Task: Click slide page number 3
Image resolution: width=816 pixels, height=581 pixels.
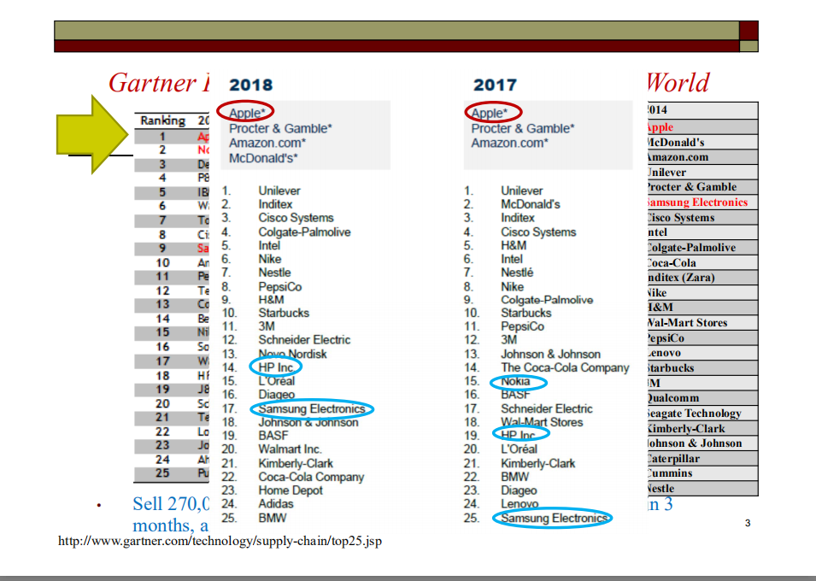Action: tap(748, 523)
